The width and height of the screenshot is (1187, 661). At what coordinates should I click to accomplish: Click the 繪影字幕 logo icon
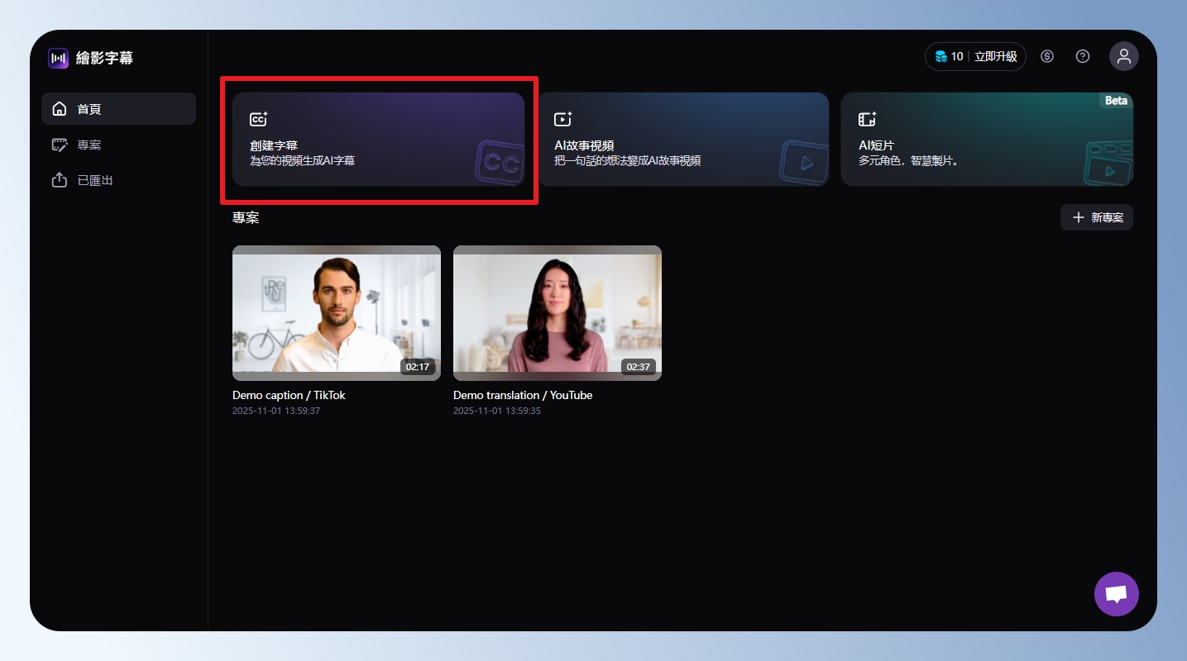pyautogui.click(x=58, y=58)
